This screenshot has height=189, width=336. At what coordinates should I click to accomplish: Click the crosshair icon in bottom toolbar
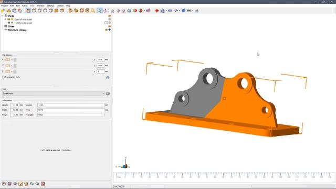(x=4, y=184)
